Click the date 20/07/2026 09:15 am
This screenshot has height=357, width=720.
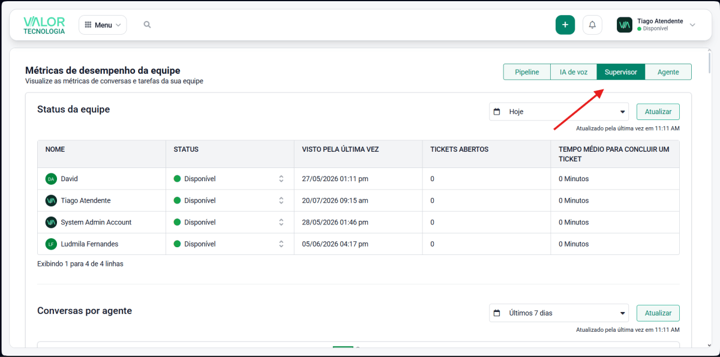[x=335, y=200]
